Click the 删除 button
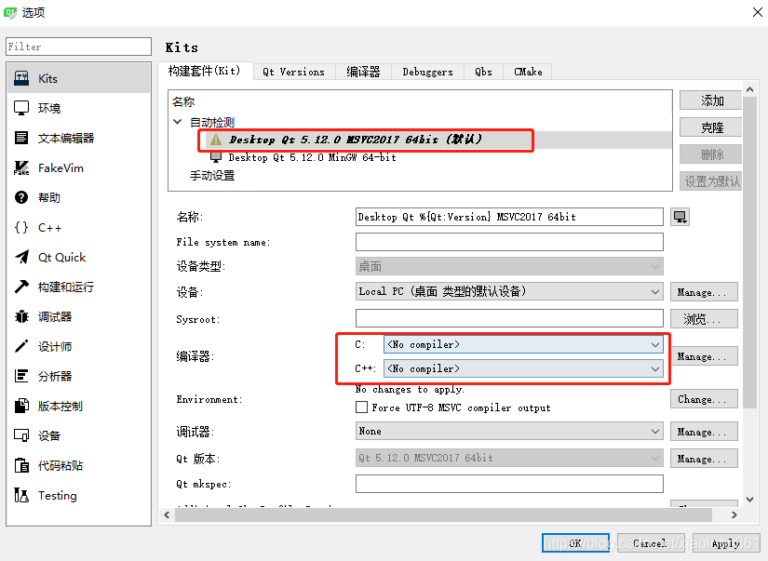Viewport: 768px width, 561px height. pyautogui.click(x=710, y=154)
